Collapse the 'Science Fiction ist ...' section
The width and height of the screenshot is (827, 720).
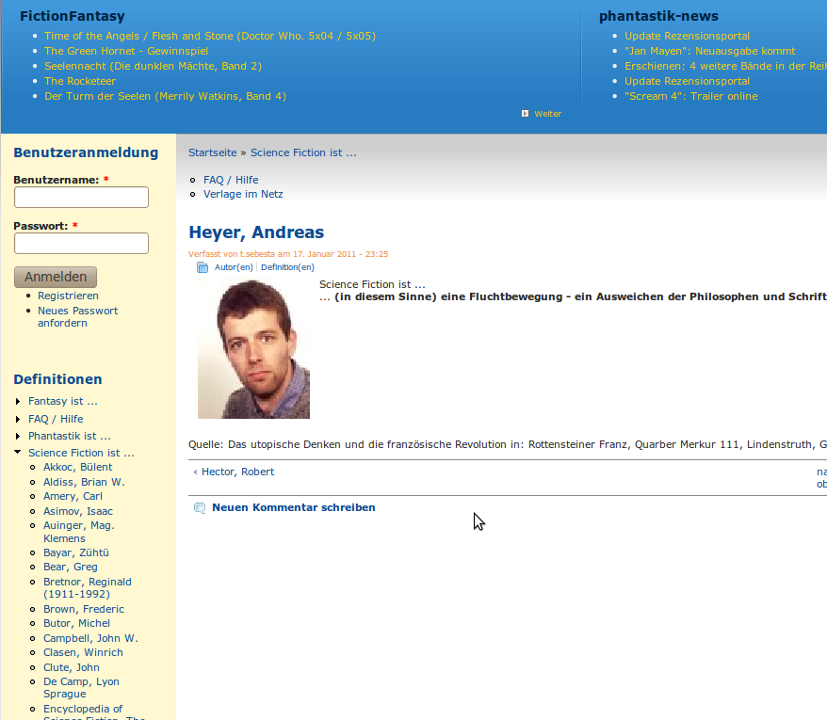[18, 453]
